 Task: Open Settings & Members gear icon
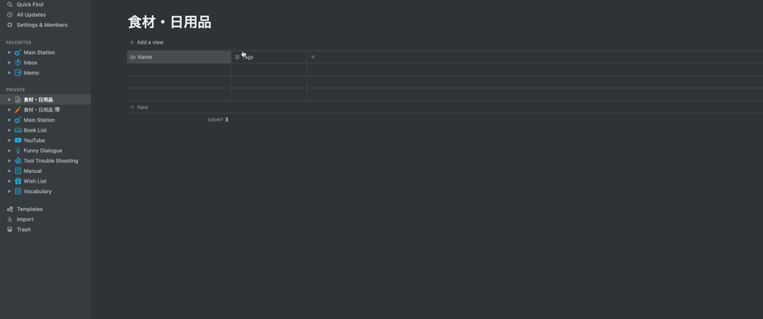pos(10,25)
